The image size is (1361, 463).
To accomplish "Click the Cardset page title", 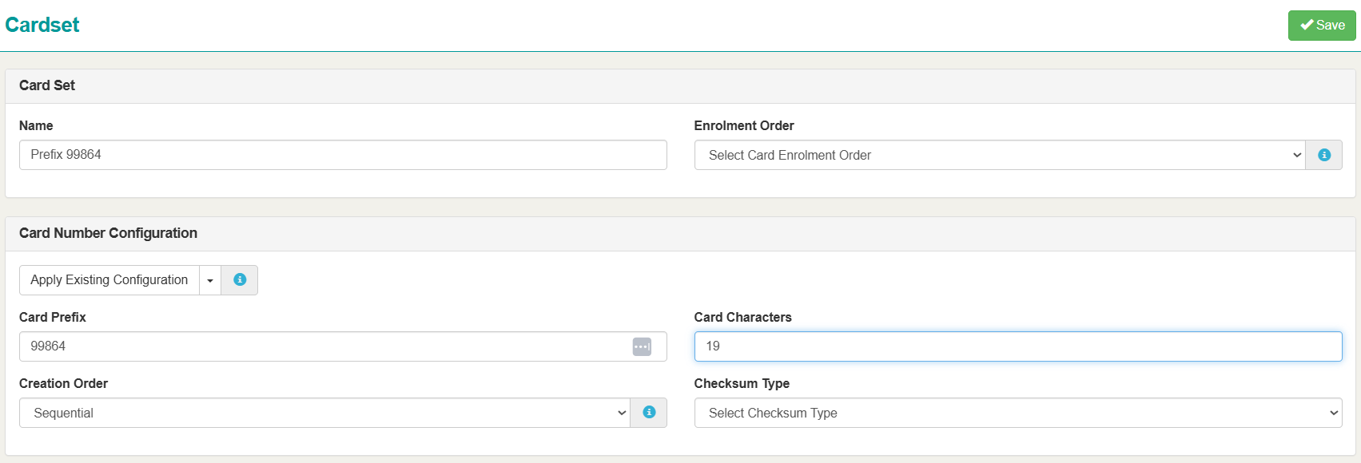I will 42,25.
